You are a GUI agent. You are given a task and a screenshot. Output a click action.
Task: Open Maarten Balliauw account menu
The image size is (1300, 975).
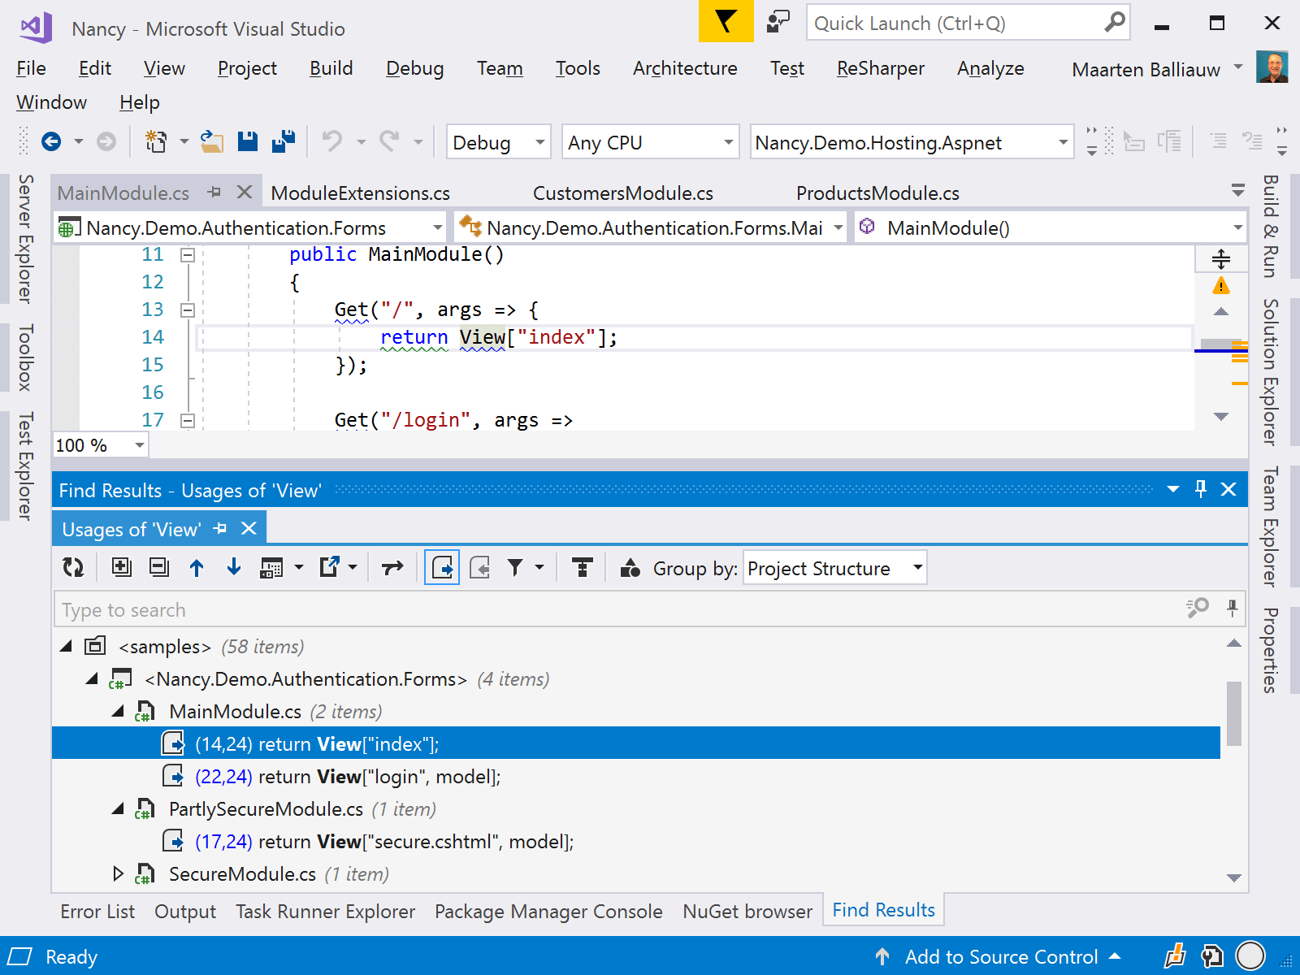tap(1158, 69)
